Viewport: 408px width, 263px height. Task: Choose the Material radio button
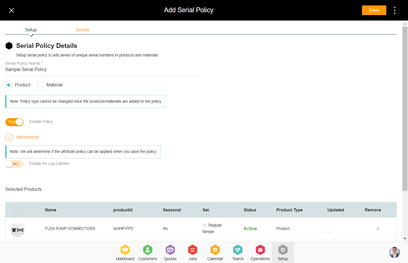tap(40, 85)
